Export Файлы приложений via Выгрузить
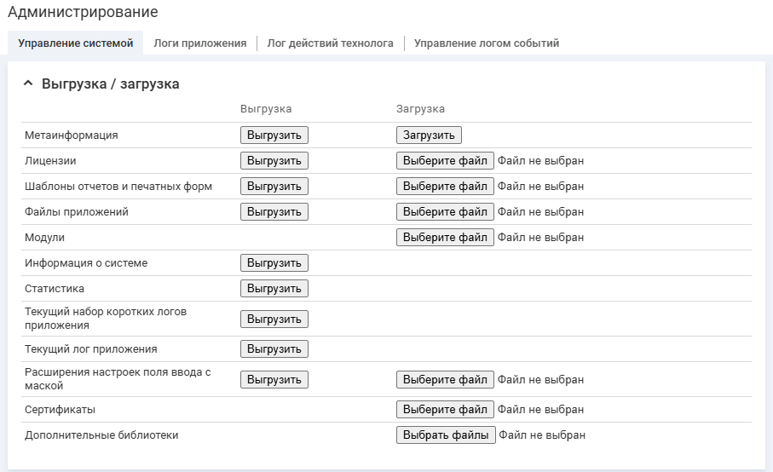This screenshot has height=472, width=773. pyautogui.click(x=274, y=212)
